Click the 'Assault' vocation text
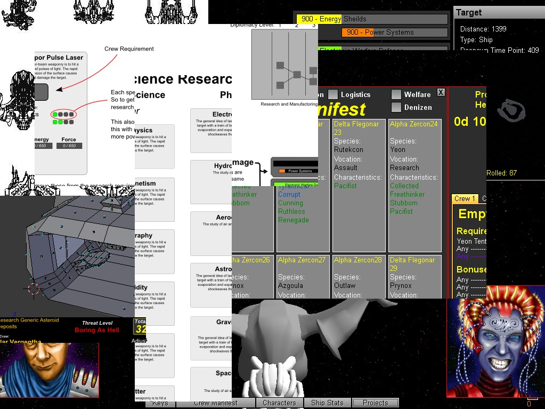This screenshot has width=545, height=409. 346,167
